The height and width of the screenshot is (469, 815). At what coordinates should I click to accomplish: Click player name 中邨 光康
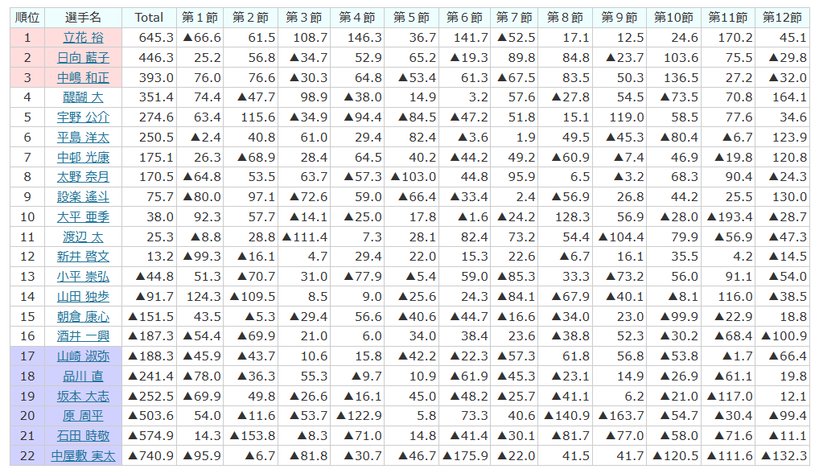click(83, 158)
